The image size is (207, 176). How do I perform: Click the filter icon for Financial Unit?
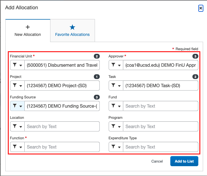tap(15, 65)
